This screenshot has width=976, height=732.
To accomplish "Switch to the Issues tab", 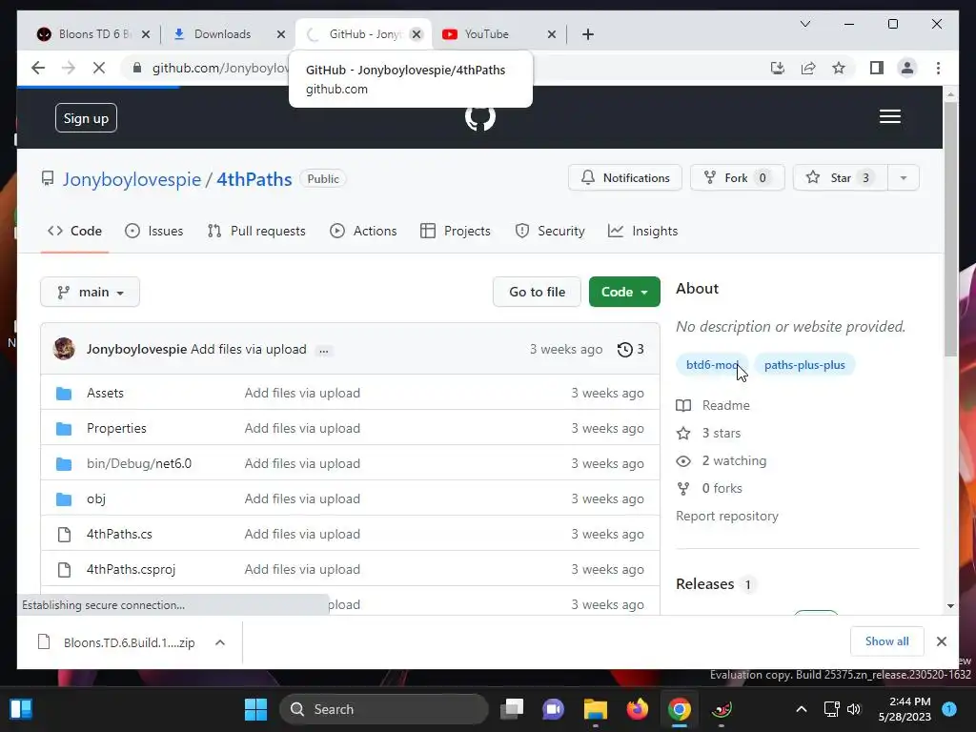I will click(153, 231).
